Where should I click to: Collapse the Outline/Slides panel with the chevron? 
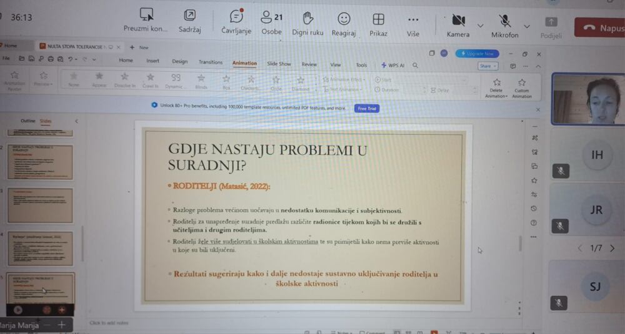pos(76,121)
